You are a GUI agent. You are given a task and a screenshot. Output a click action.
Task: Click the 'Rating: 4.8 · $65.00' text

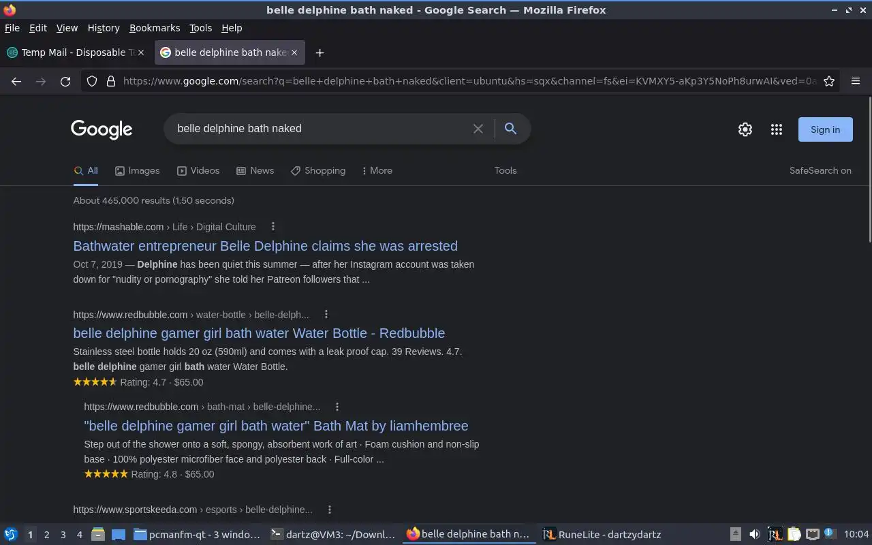172,474
